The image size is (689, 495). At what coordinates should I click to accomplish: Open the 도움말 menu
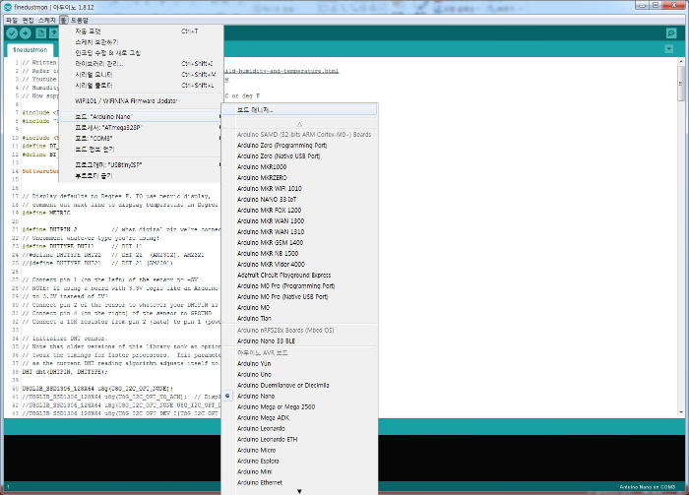pyautogui.click(x=80, y=21)
